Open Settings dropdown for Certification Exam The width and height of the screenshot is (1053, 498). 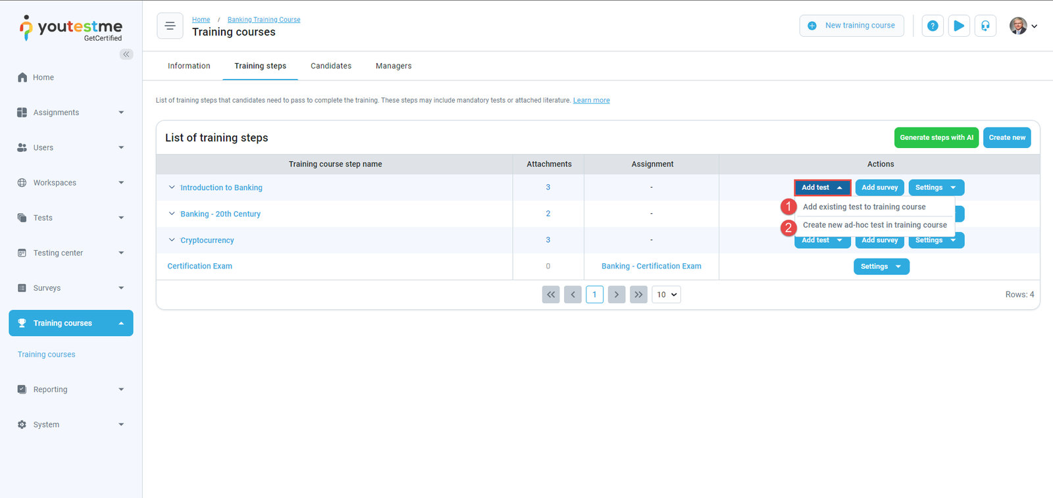tap(881, 266)
